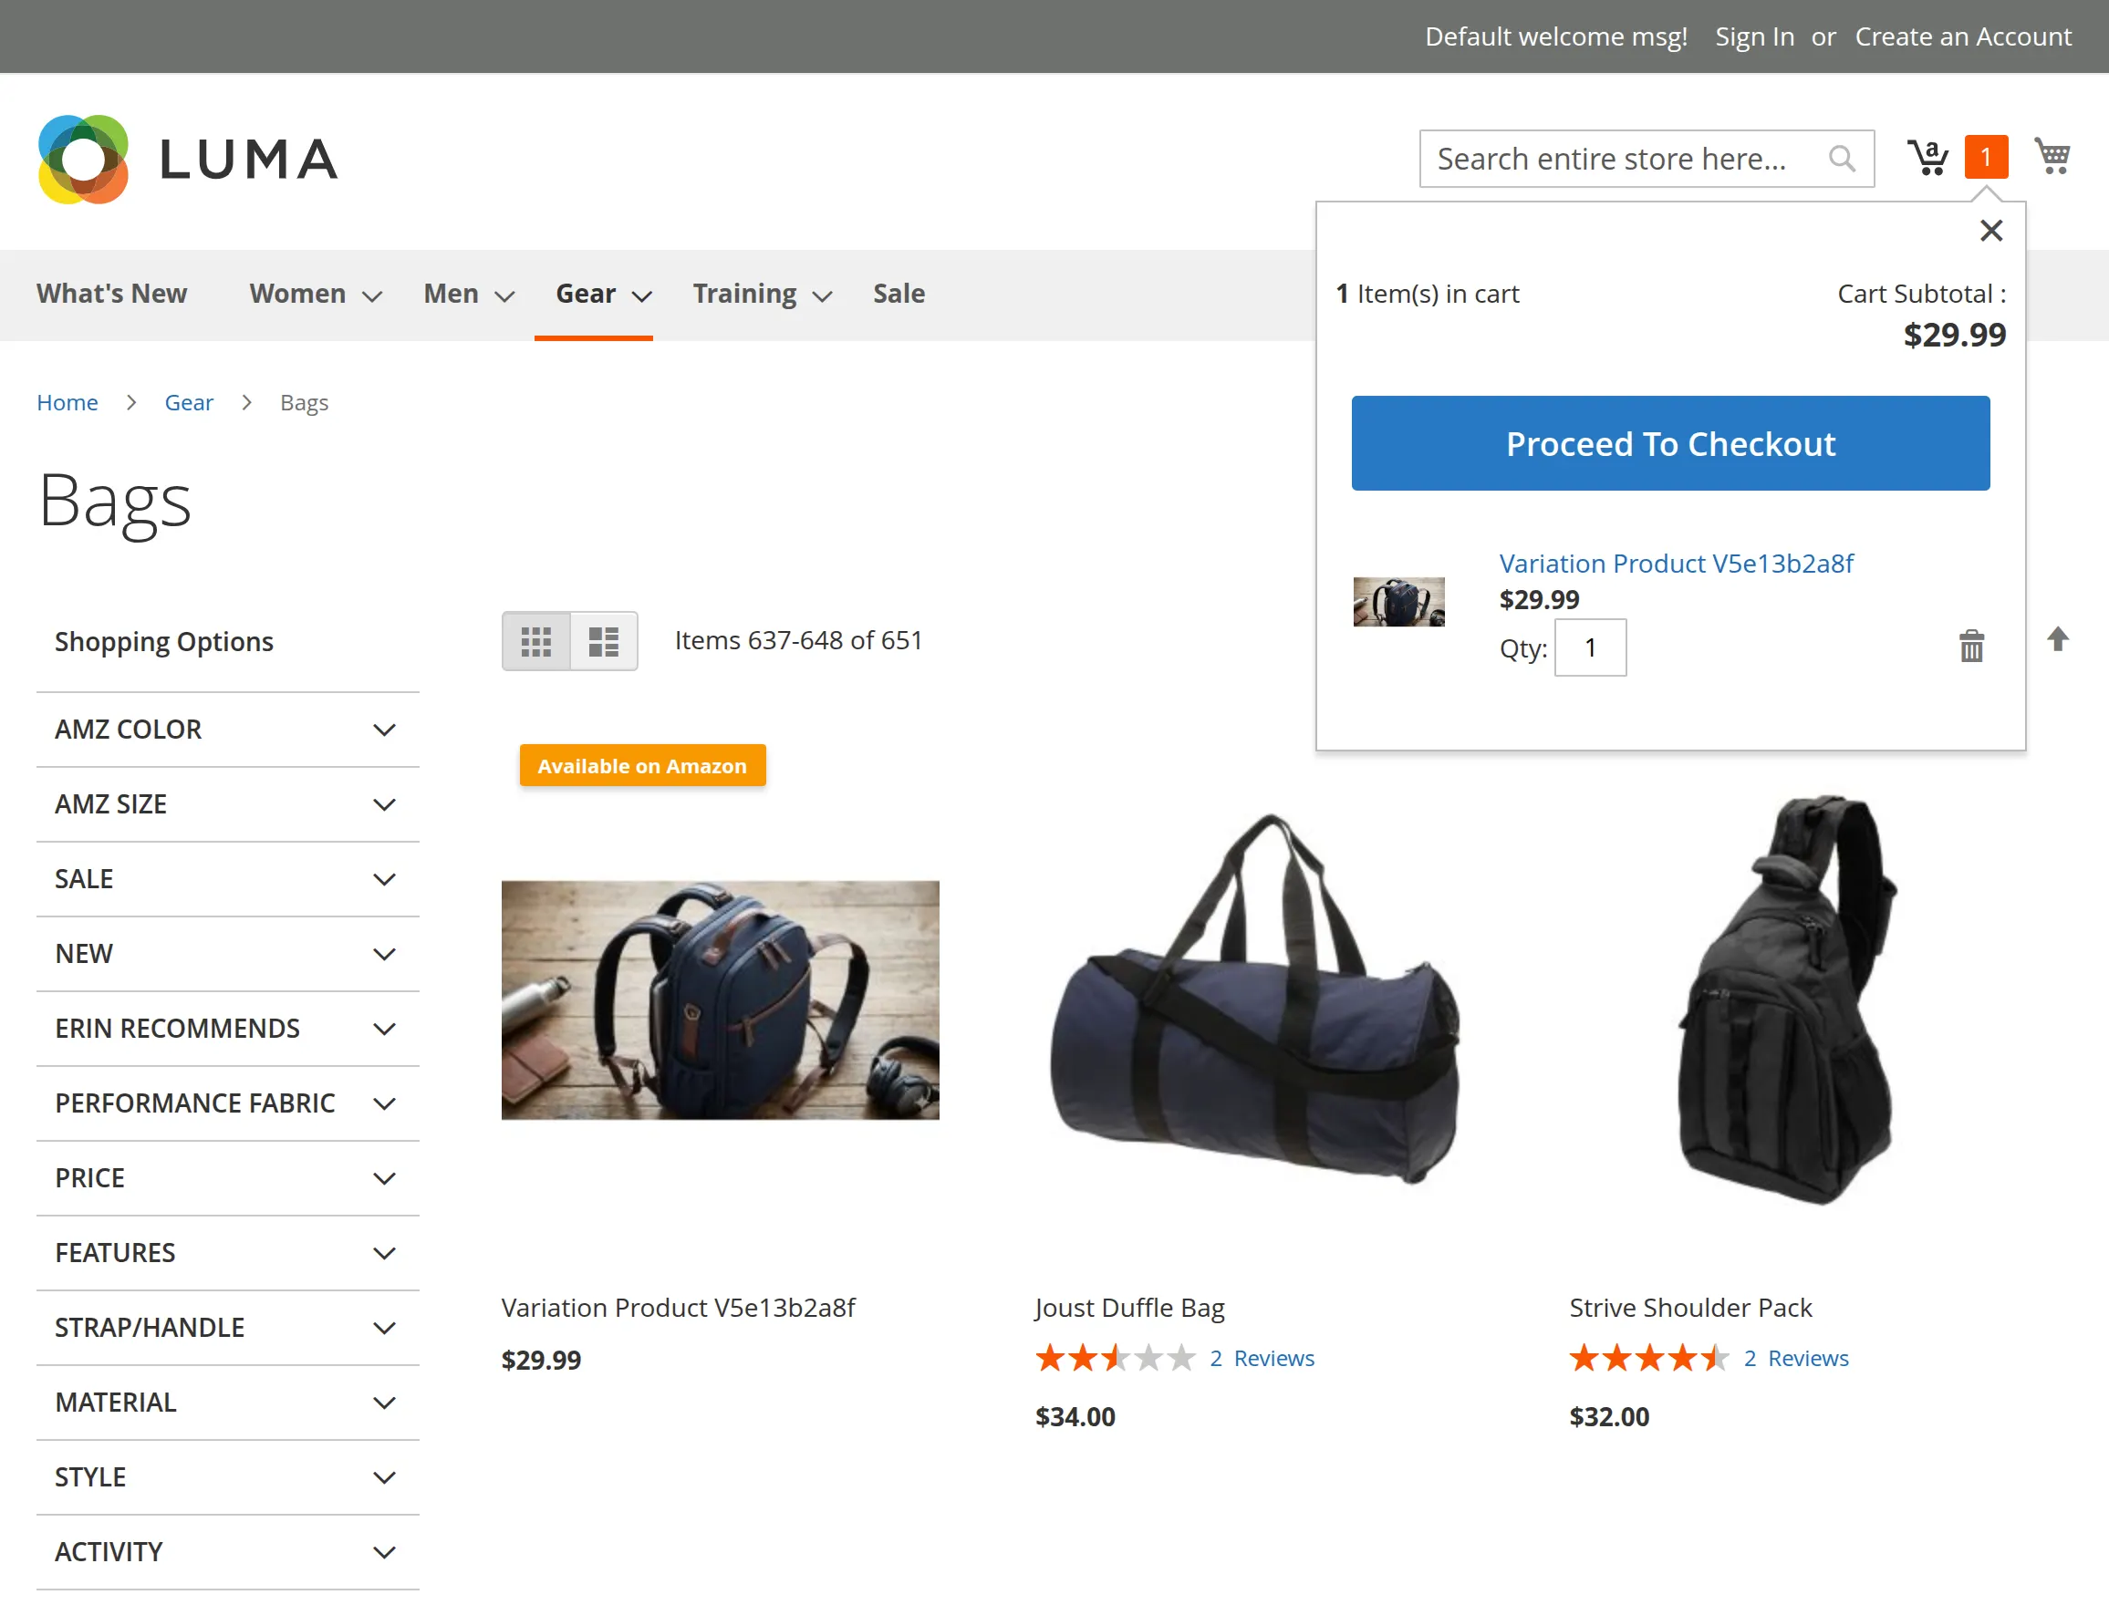Click mini cart product thumbnail

(1399, 602)
